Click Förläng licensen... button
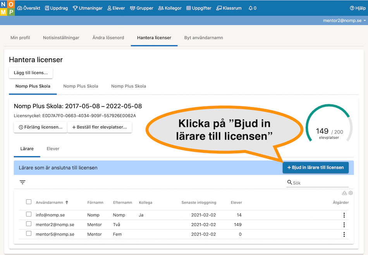 coord(40,127)
